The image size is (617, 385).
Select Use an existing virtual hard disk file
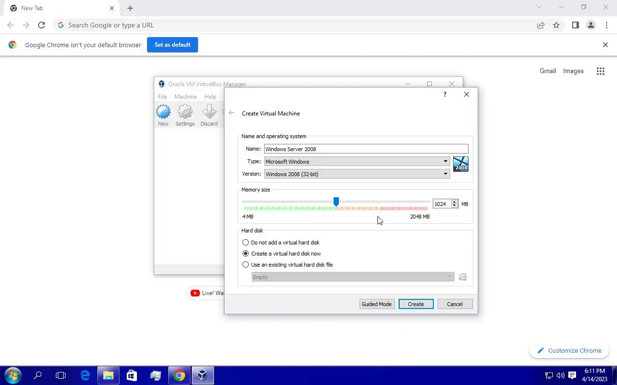point(287,265)
